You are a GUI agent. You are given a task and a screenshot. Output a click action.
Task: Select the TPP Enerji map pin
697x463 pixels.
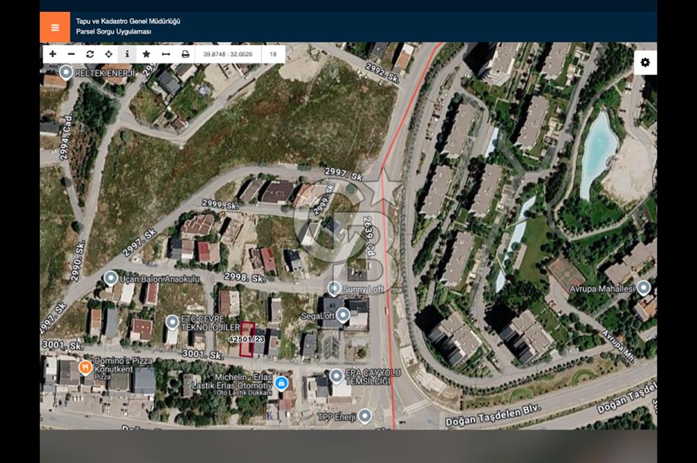(x=365, y=416)
